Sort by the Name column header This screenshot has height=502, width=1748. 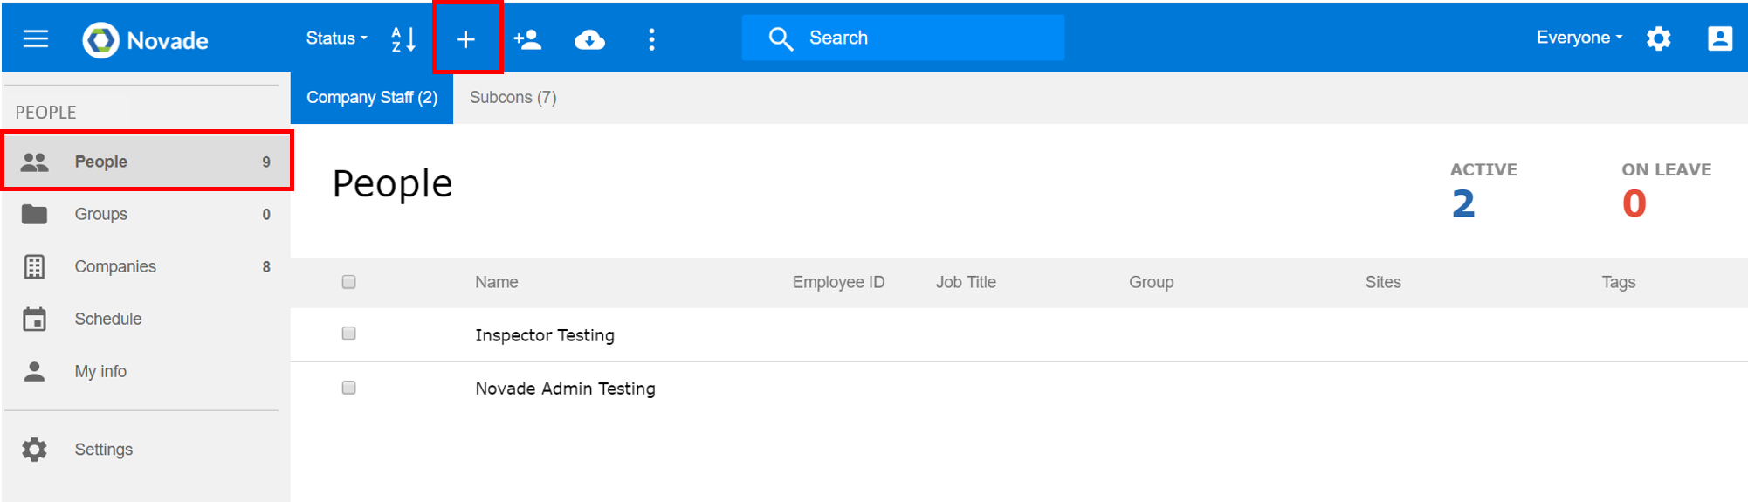pos(497,282)
